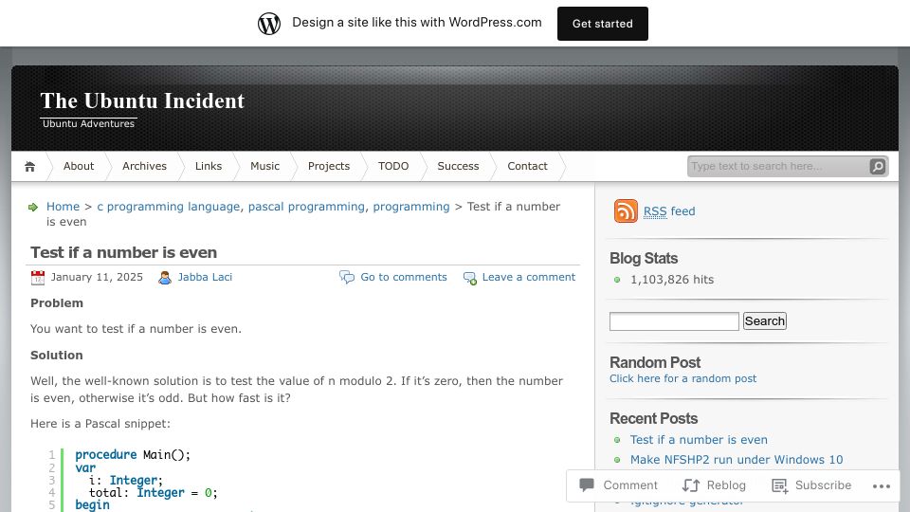Image resolution: width=910 pixels, height=512 pixels.
Task: Click the Go to comments bubble icon
Action: (x=347, y=277)
